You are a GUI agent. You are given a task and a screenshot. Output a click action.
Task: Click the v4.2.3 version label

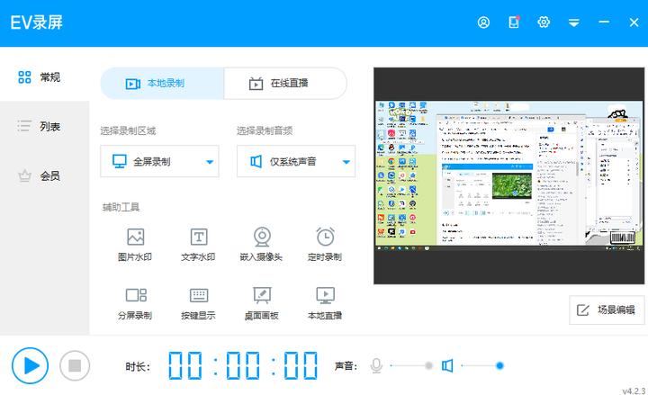(x=634, y=391)
